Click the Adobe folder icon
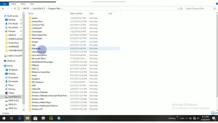The image size is (218, 123). pyautogui.click(x=30, y=18)
